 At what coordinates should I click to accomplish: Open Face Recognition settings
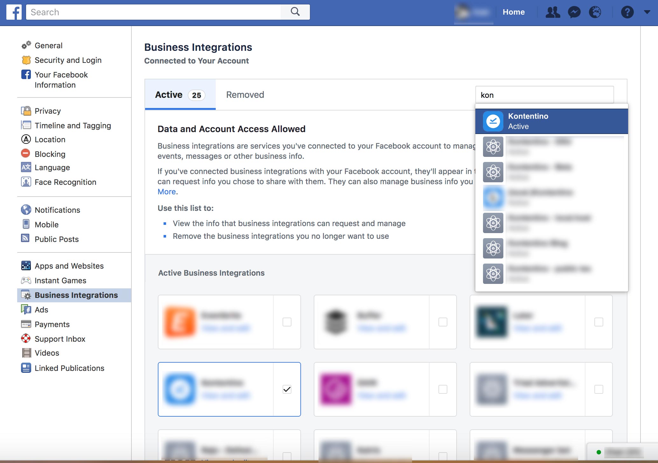point(65,182)
